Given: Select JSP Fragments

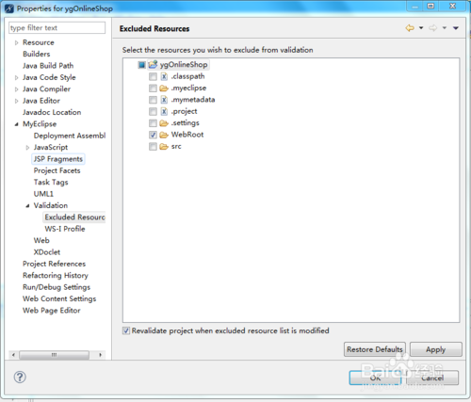Looking at the screenshot, I should click(x=58, y=159).
